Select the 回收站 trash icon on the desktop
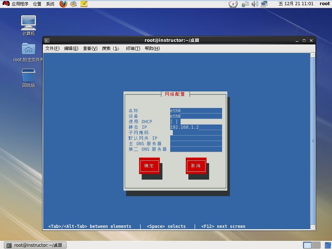This screenshot has height=249, width=332. coord(29,78)
